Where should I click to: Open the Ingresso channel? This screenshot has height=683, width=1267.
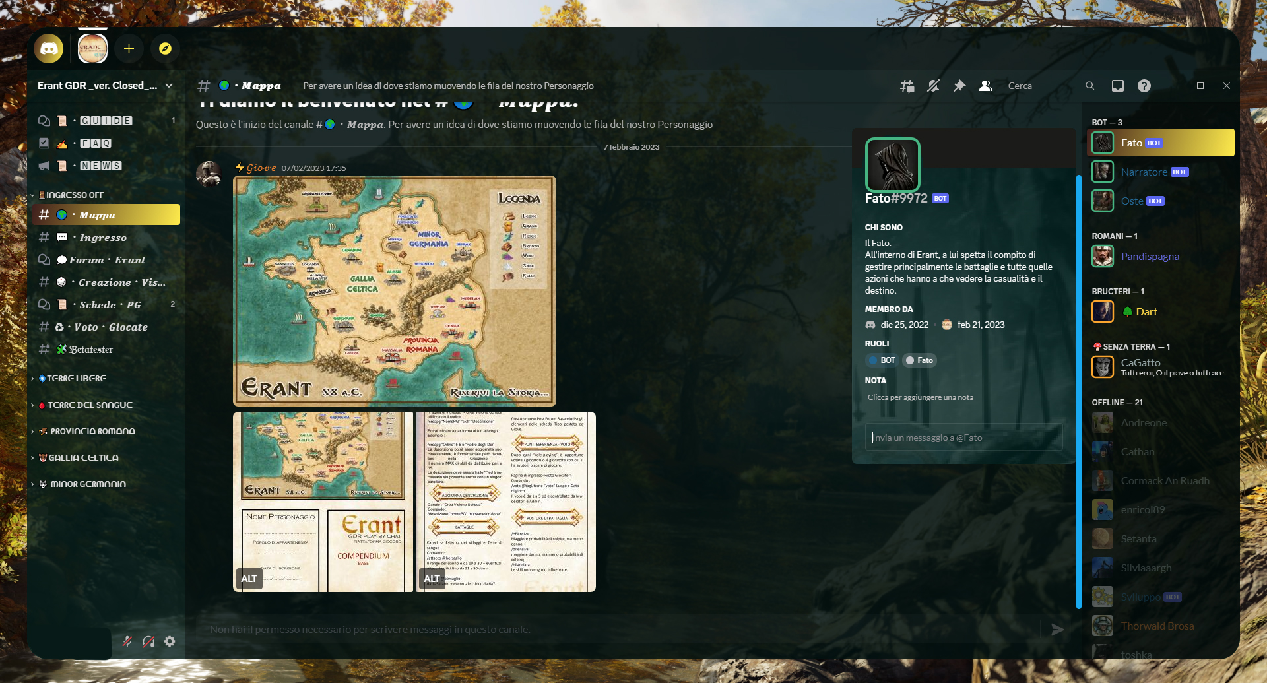106,237
